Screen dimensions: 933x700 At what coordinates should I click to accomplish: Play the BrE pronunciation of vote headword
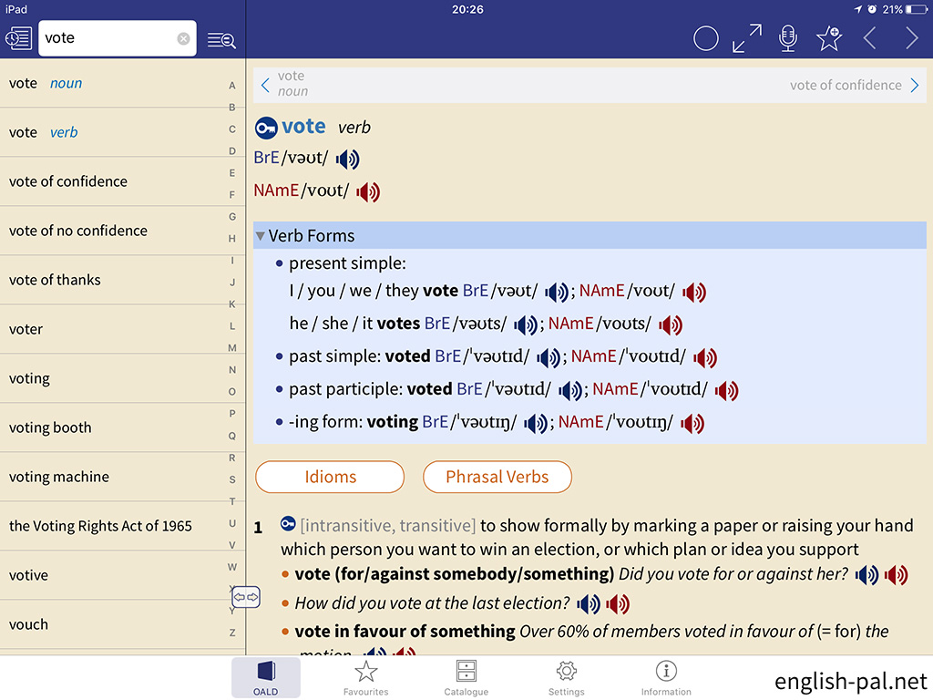pyautogui.click(x=347, y=160)
